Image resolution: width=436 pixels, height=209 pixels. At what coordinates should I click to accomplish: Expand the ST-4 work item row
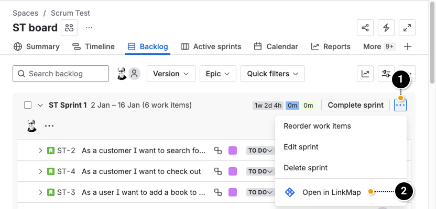coord(40,171)
